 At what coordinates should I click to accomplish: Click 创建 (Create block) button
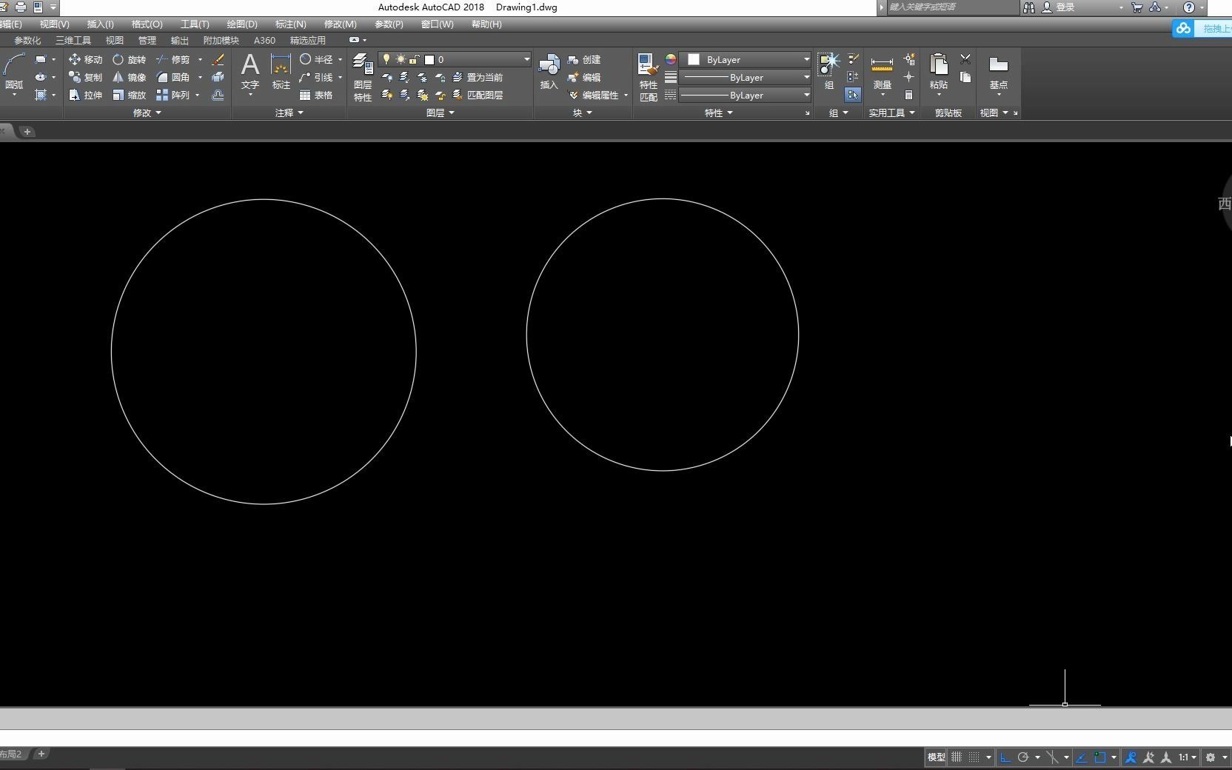pos(584,59)
